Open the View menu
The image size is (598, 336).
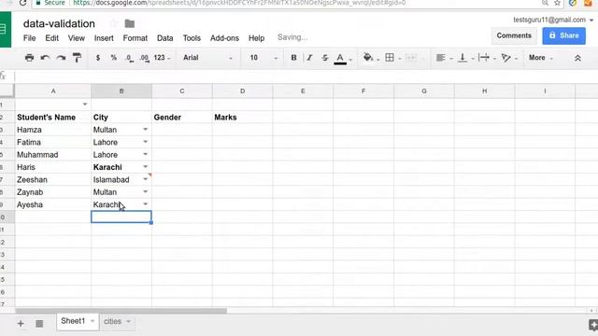[x=77, y=38]
